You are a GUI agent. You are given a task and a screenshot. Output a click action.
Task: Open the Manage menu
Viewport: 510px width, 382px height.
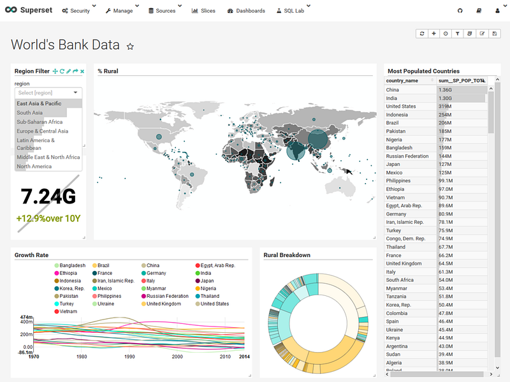(x=119, y=11)
